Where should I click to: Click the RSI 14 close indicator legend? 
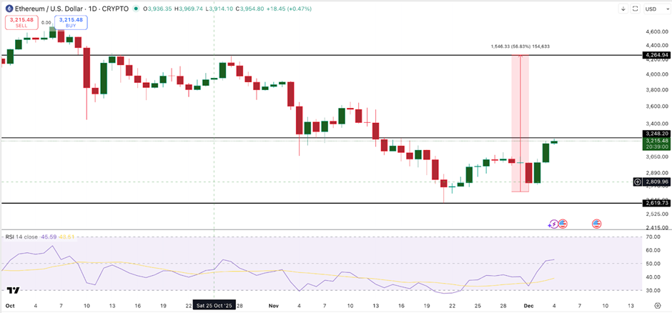pos(21,237)
